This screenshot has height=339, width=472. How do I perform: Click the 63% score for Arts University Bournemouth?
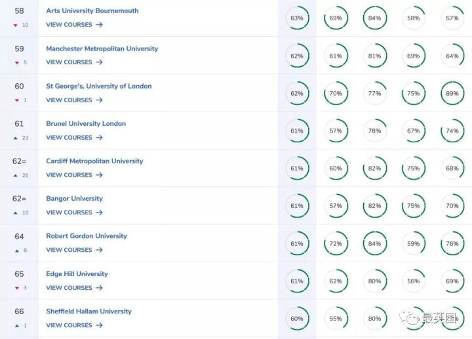coord(297,18)
